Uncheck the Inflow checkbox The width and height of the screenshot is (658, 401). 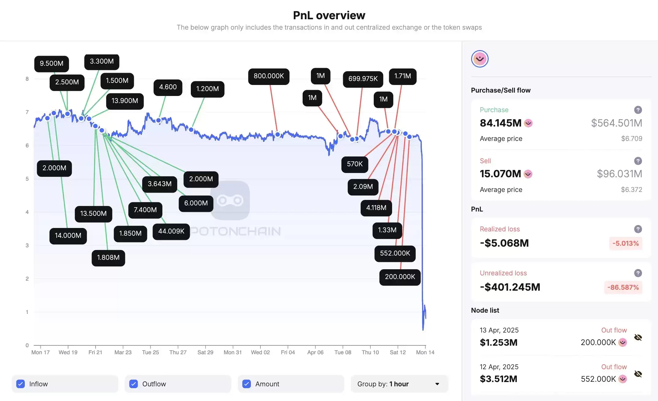point(21,384)
